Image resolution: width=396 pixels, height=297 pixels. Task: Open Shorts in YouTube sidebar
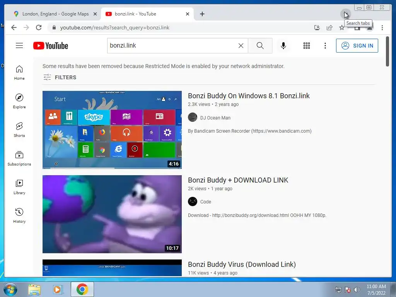[x=19, y=130]
